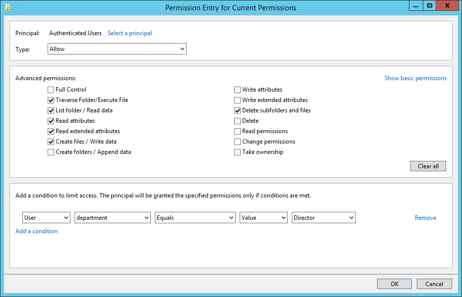462x297 pixels.
Task: Click the Clear all button
Action: pos(428,166)
